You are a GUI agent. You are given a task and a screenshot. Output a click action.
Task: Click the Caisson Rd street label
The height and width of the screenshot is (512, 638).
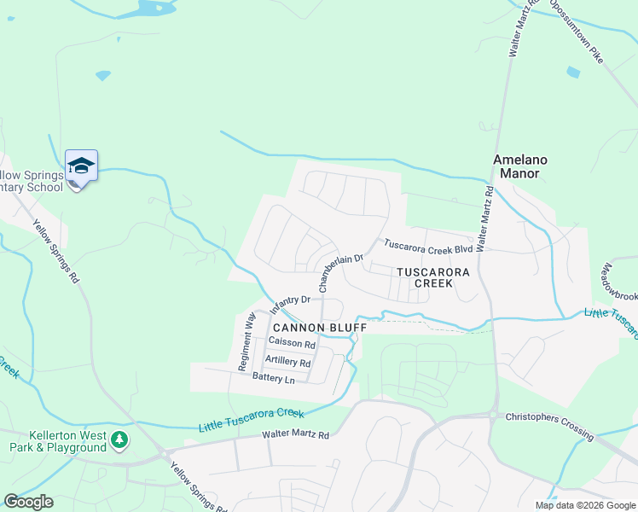click(293, 343)
